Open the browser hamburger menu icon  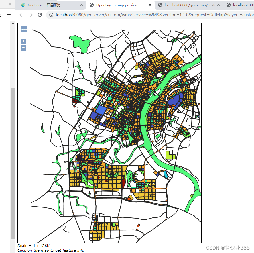coord(8,15)
